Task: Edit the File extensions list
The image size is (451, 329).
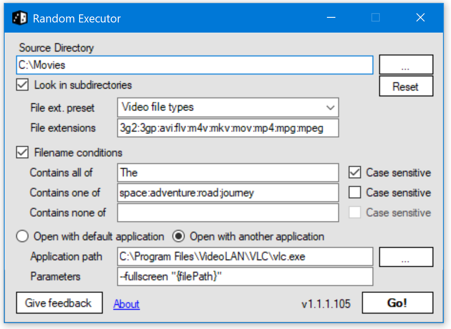Action: coord(228,128)
